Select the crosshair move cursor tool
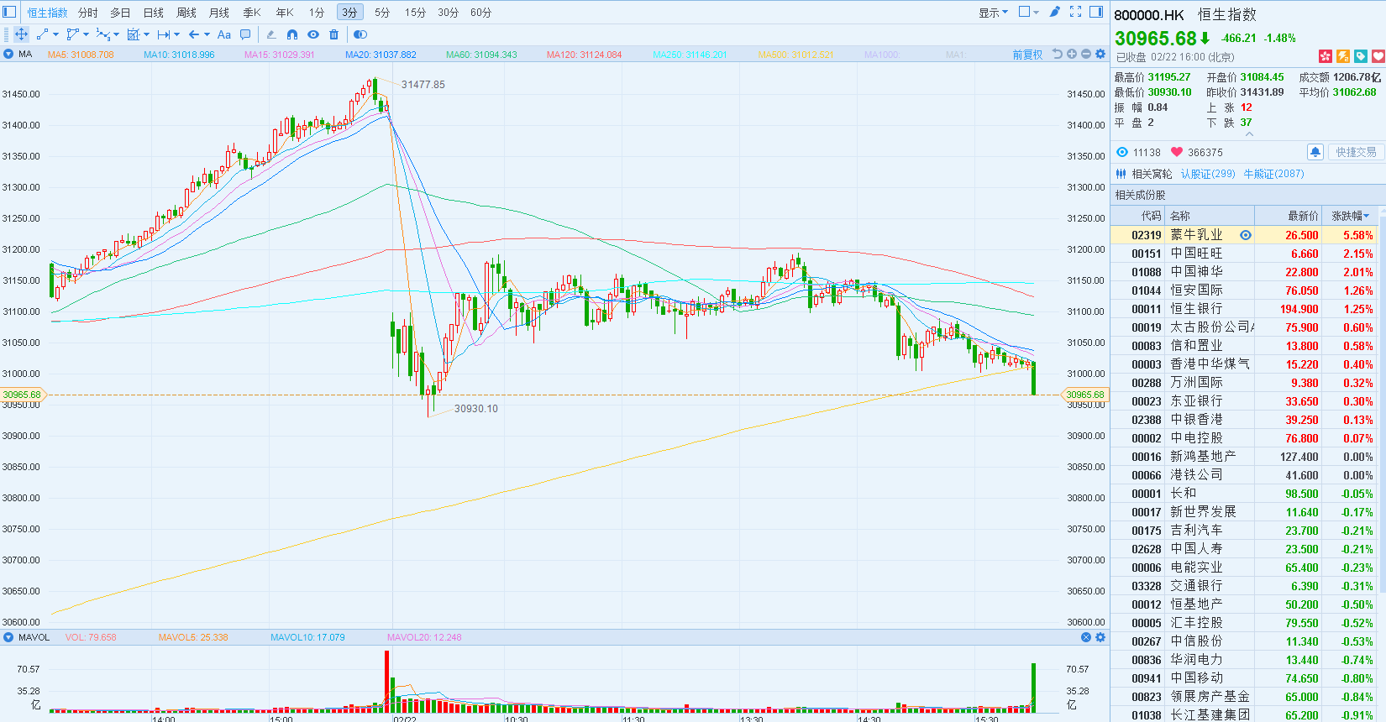 21,34
